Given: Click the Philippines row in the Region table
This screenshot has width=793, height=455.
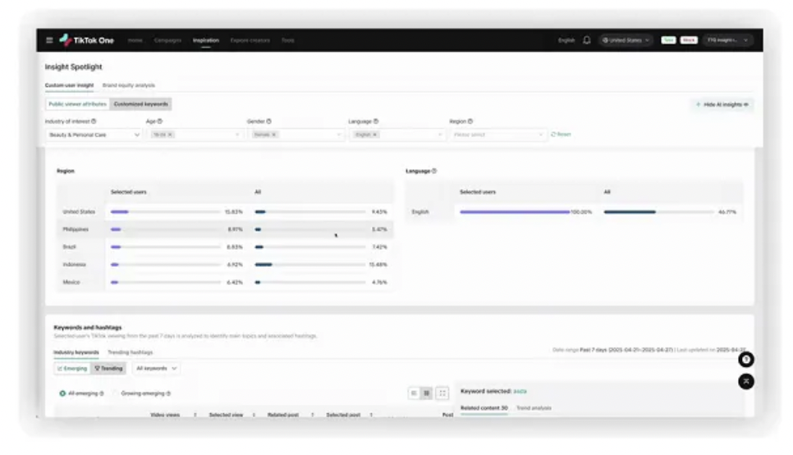Looking at the screenshot, I should (x=225, y=229).
